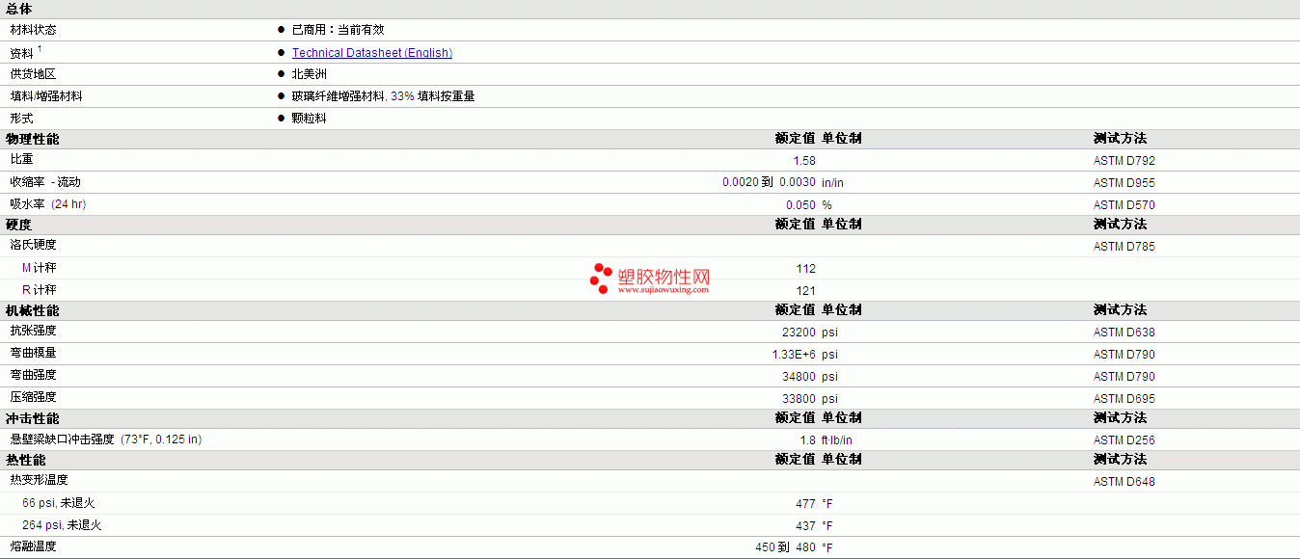
Task: Click the 抗张强度 value 23200
Action: (799, 333)
